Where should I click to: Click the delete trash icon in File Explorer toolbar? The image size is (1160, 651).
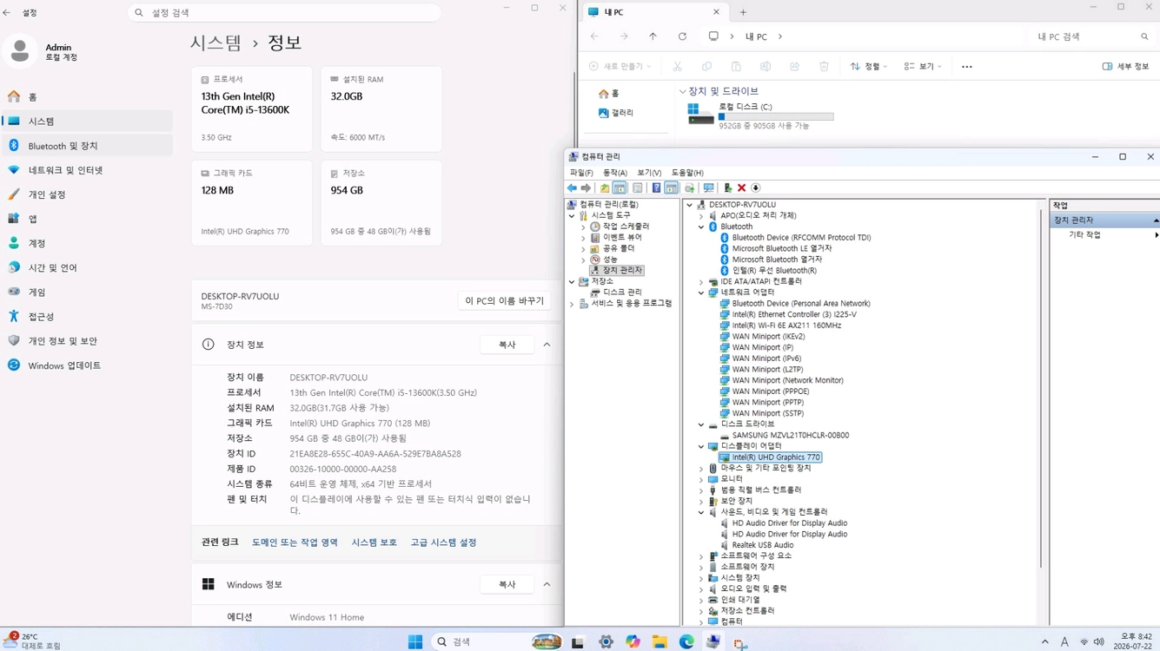tap(824, 66)
